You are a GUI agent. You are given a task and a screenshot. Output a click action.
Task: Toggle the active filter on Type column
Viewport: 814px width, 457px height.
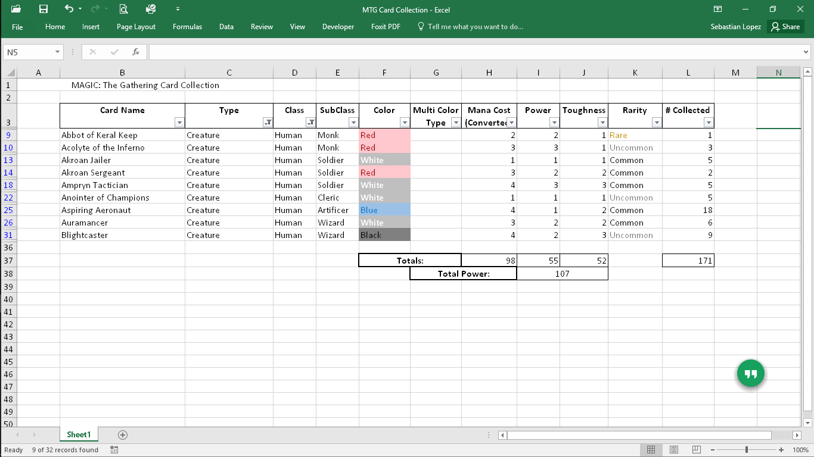click(x=268, y=123)
